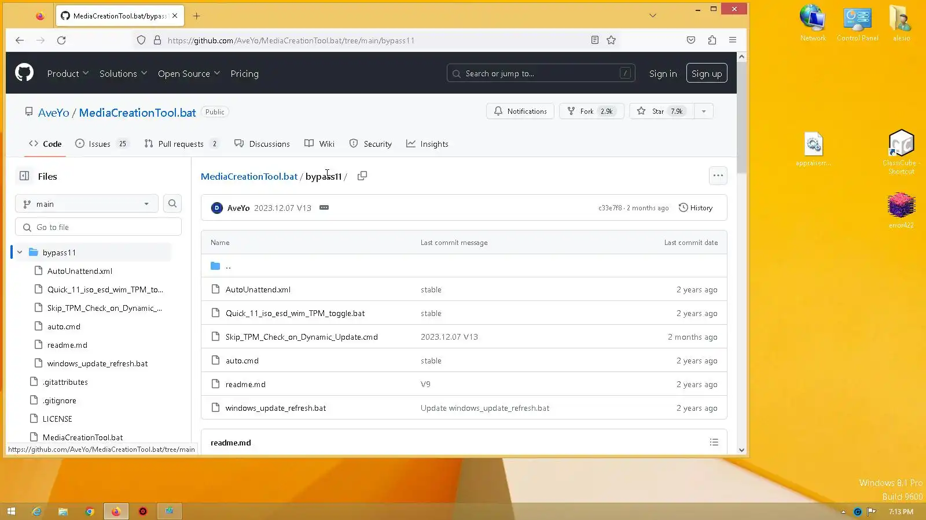Collapse the bypass11 folder in tree
Screen dimensions: 926x520
coord(20,252)
